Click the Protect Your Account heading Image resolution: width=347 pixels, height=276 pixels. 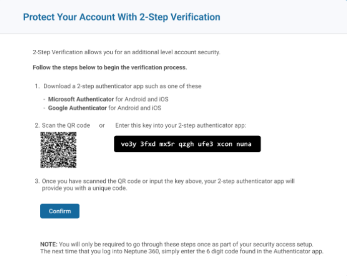(x=122, y=17)
